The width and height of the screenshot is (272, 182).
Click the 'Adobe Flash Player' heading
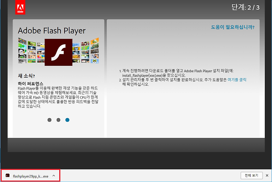(x=51, y=31)
